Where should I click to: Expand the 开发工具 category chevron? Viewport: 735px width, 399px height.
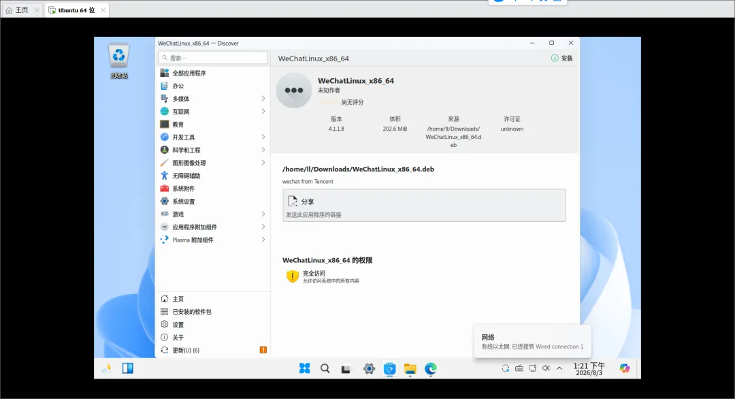coord(263,137)
